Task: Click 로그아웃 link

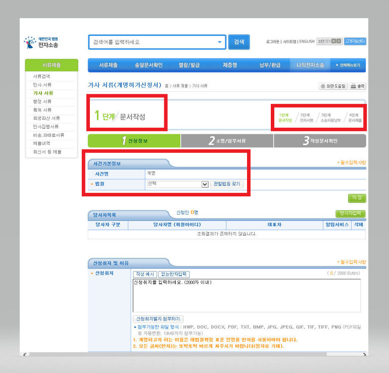Action: coord(273,41)
